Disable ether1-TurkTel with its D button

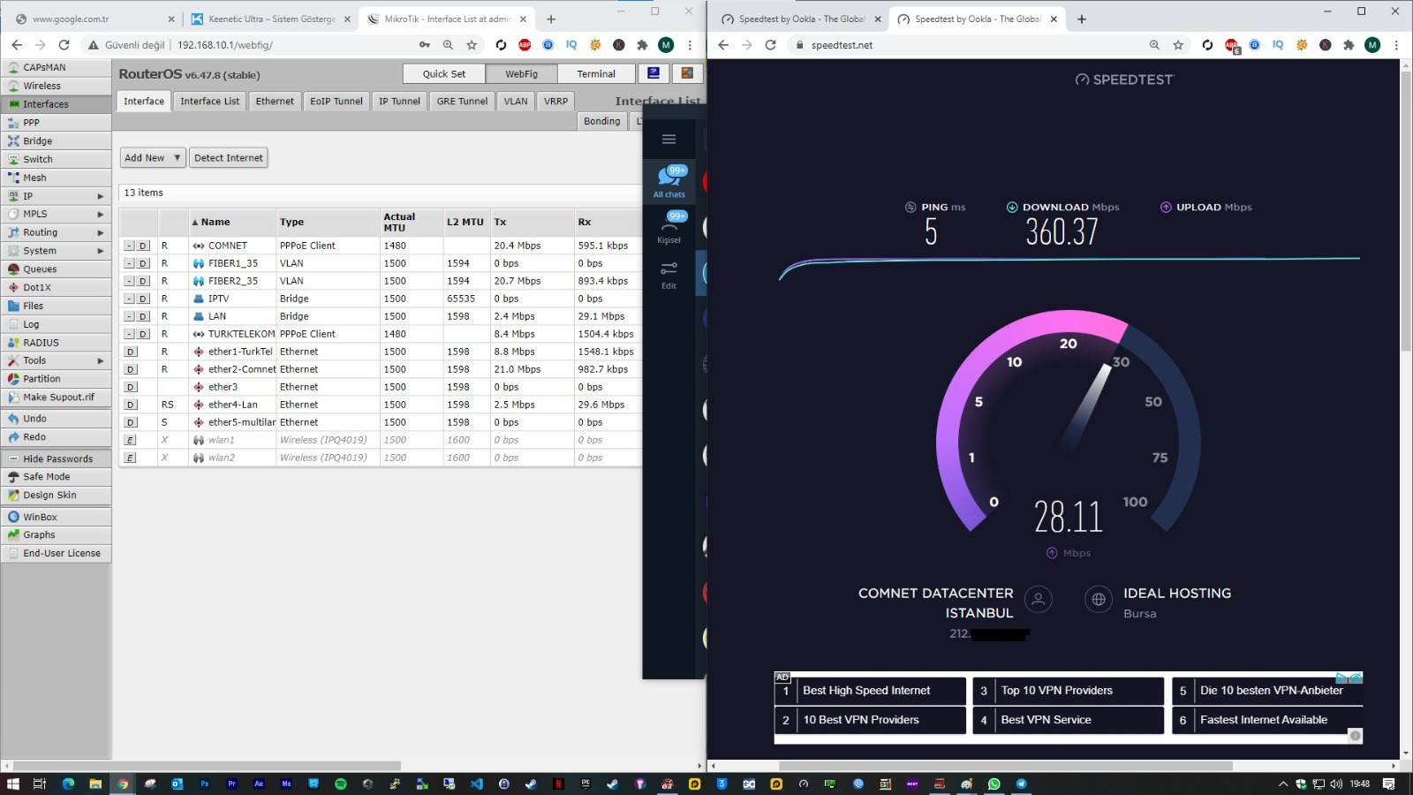click(131, 352)
